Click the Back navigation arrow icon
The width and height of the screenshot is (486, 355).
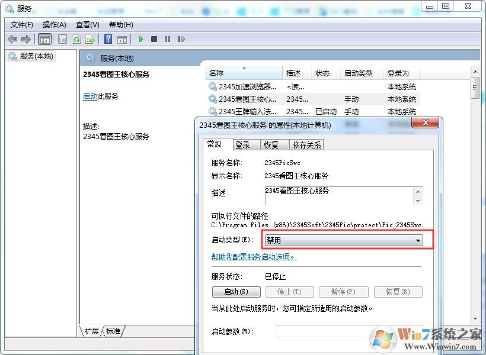(13, 39)
